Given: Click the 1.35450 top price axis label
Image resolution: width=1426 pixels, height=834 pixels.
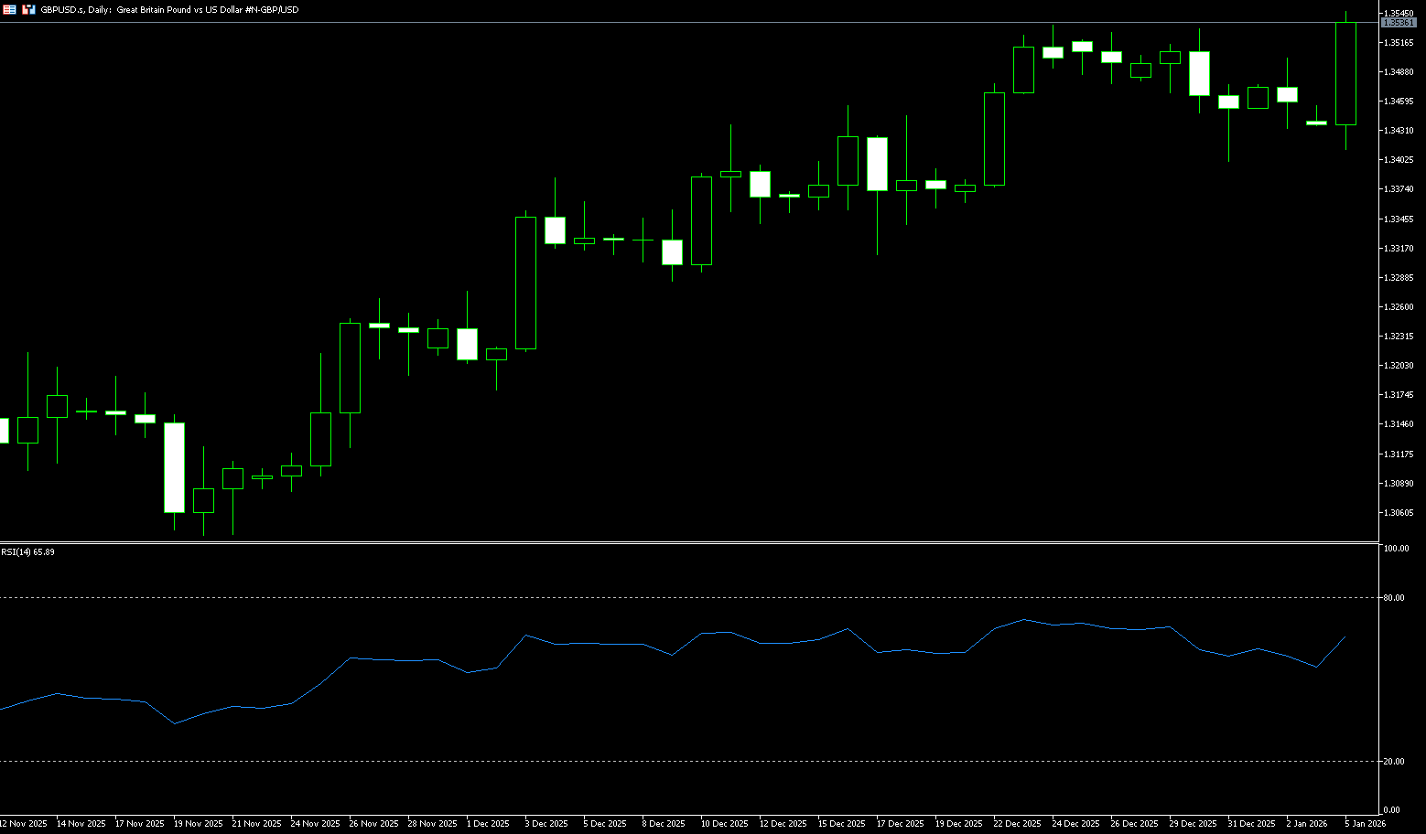Looking at the screenshot, I should [x=1399, y=13].
